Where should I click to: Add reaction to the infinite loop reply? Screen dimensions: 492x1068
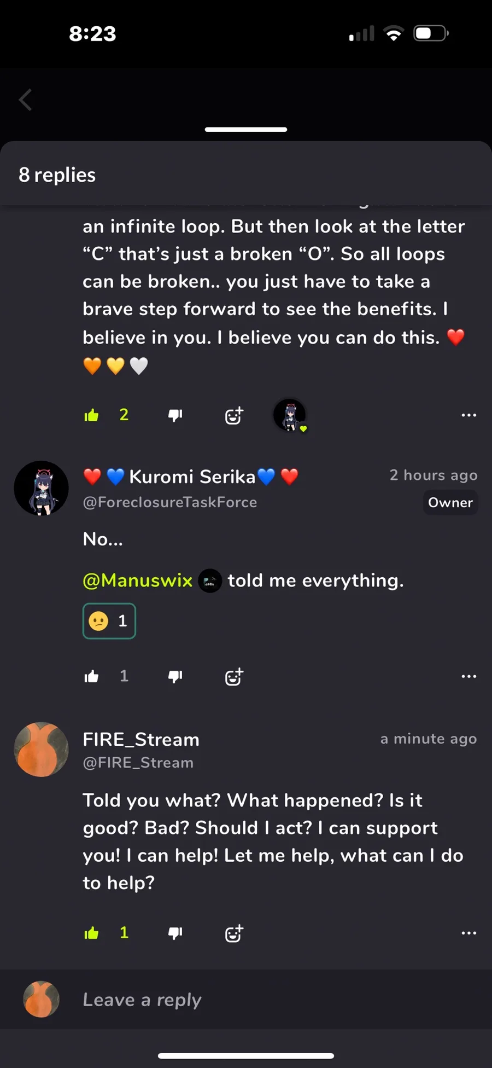click(234, 416)
